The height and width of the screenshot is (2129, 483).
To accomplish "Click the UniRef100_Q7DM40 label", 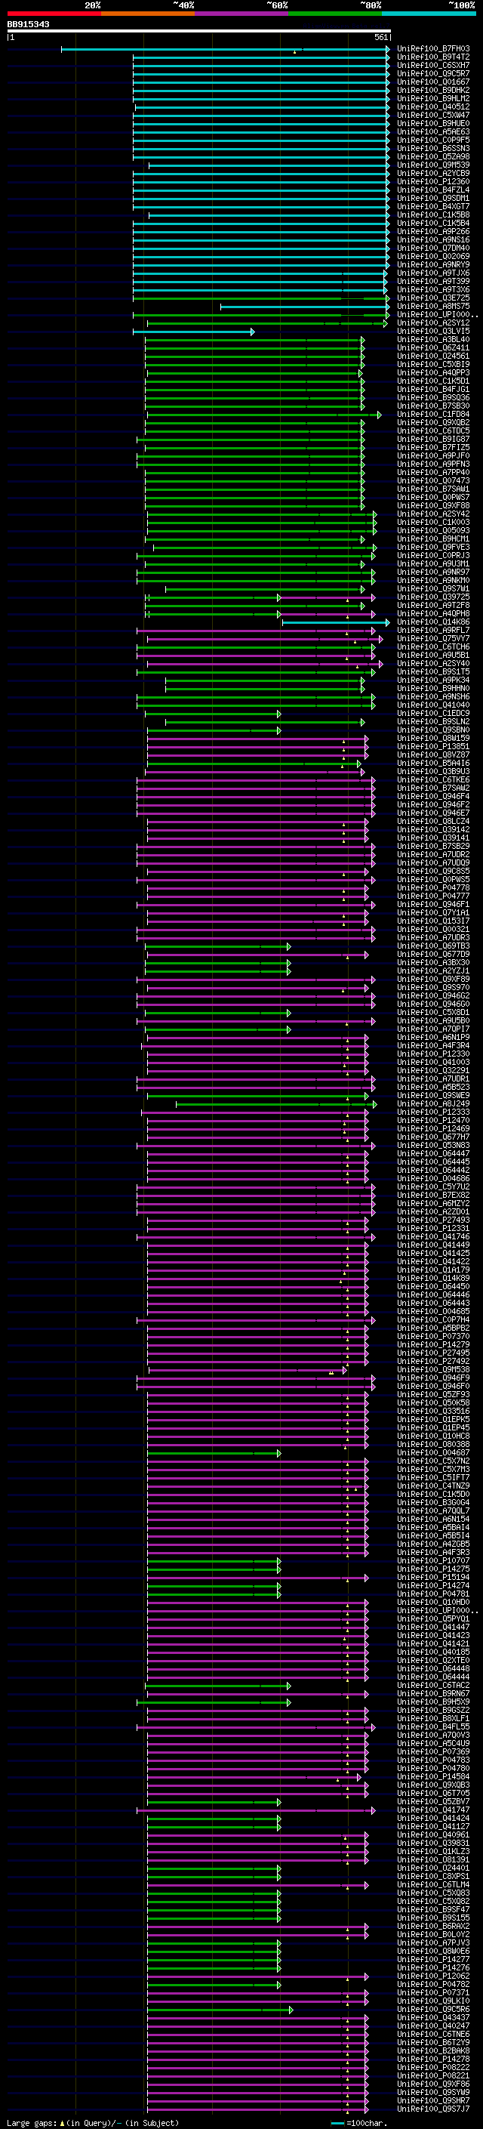I will click(x=432, y=248).
